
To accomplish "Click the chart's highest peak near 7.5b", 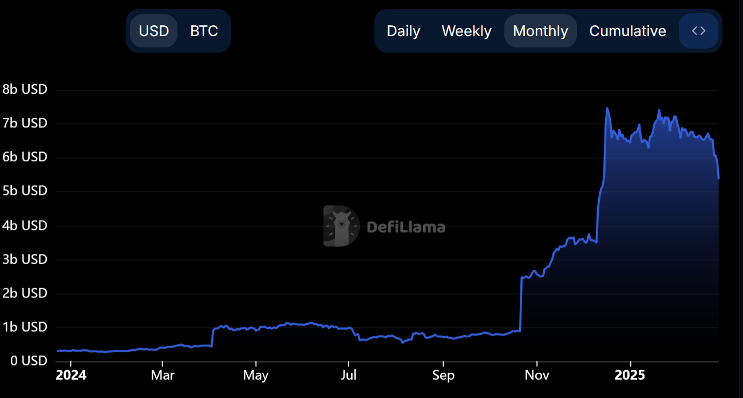I will (x=607, y=109).
